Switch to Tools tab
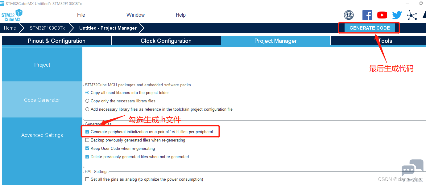The height and width of the screenshot is (185, 426). point(378,41)
